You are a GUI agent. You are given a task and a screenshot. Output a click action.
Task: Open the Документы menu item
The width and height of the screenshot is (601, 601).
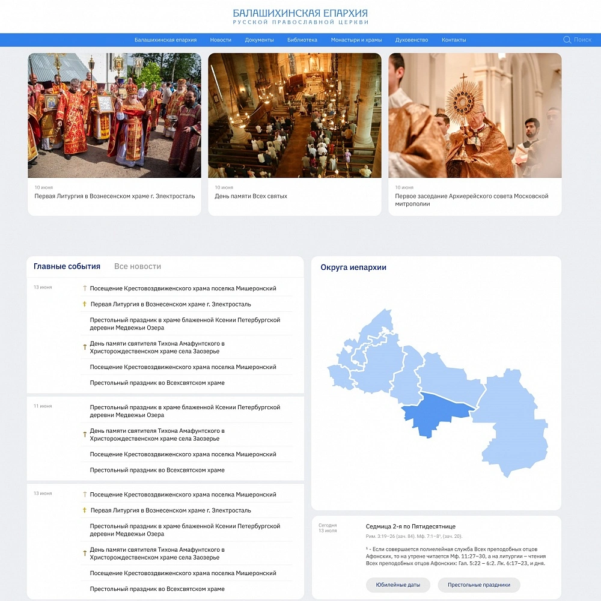(259, 40)
